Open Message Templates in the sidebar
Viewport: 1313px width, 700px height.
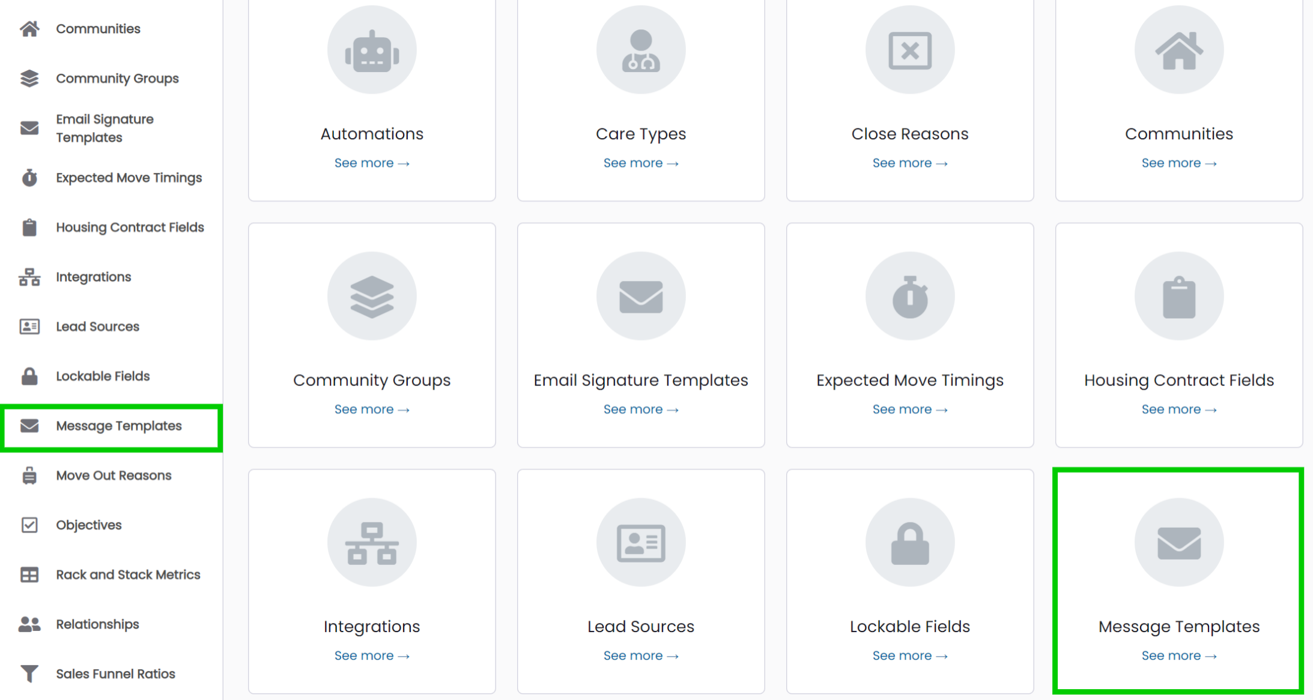click(118, 426)
